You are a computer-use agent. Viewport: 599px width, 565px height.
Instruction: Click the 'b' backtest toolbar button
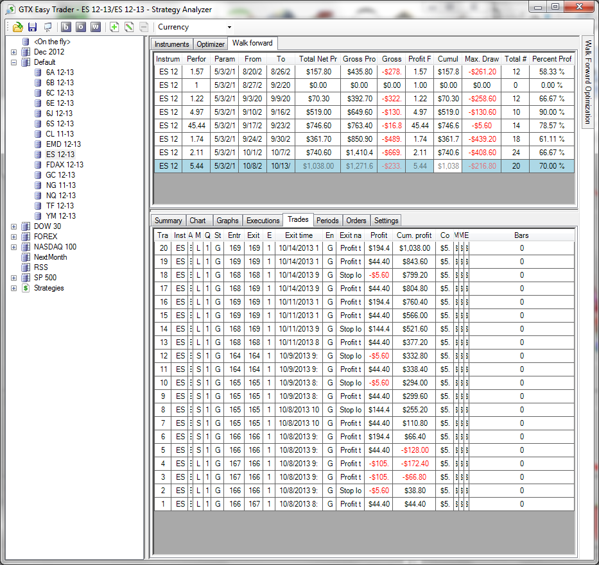(x=65, y=27)
